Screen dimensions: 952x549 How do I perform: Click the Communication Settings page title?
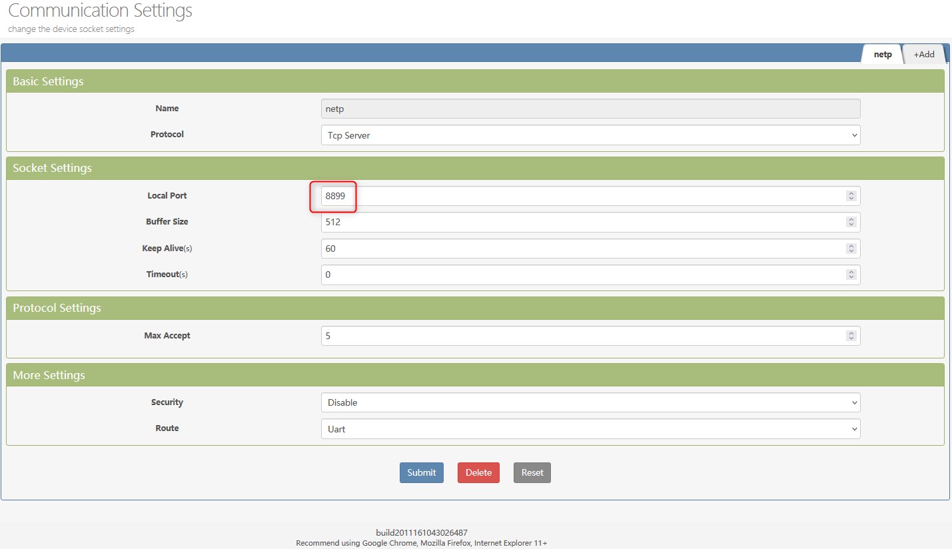tap(100, 11)
